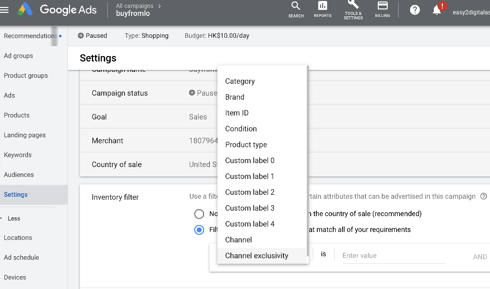View notifications bell icon

click(437, 10)
